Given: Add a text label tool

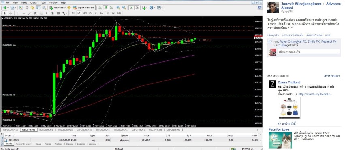Looking at the screenshot, I should click(47, 13).
